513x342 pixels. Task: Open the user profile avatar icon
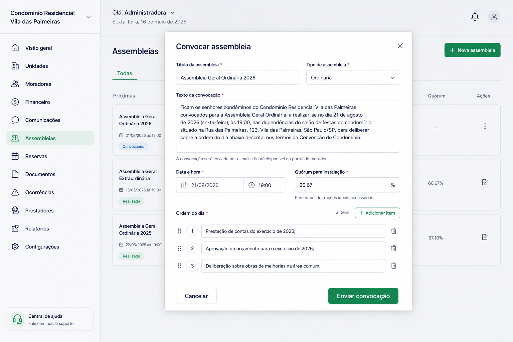point(494,17)
